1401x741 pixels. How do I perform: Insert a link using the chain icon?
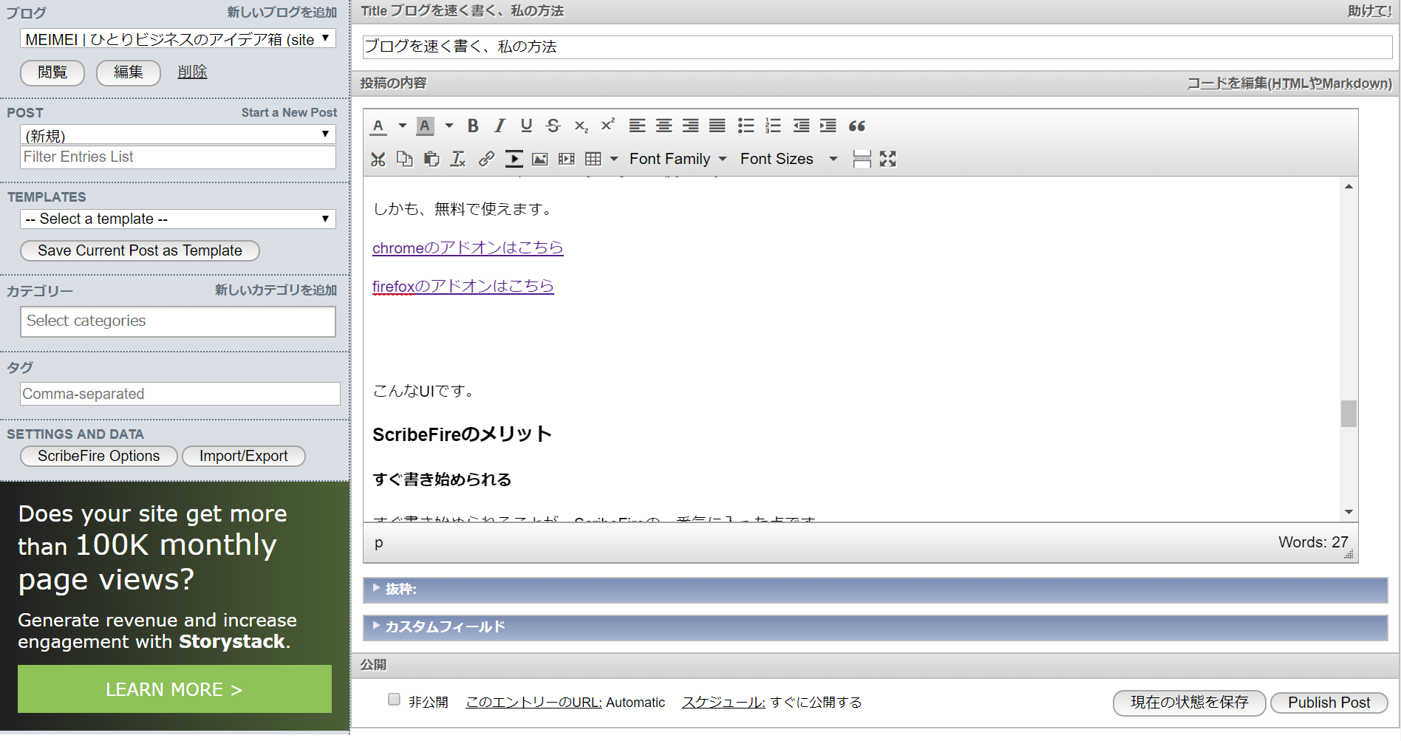(486, 159)
